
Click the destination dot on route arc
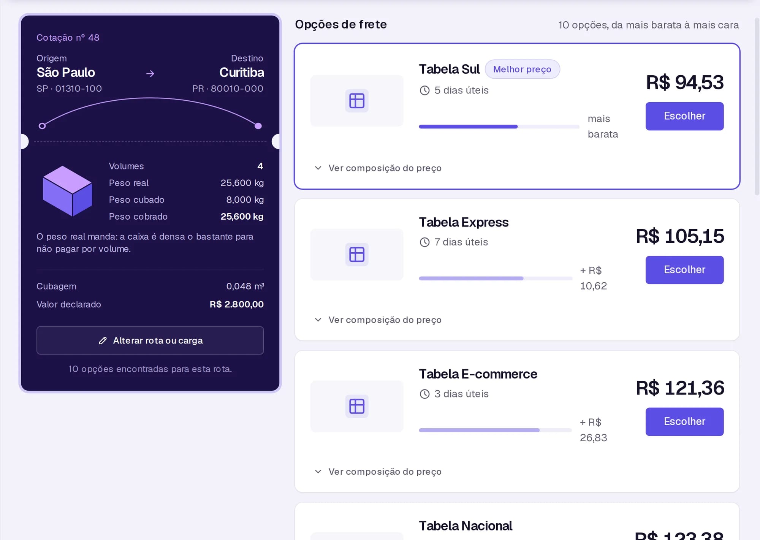tap(258, 126)
